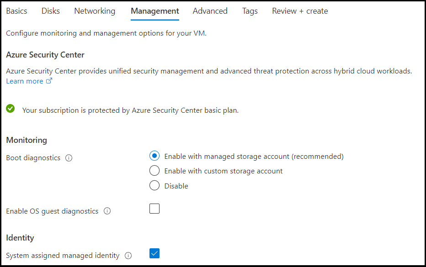Go to Review + create tab

[x=300, y=11]
